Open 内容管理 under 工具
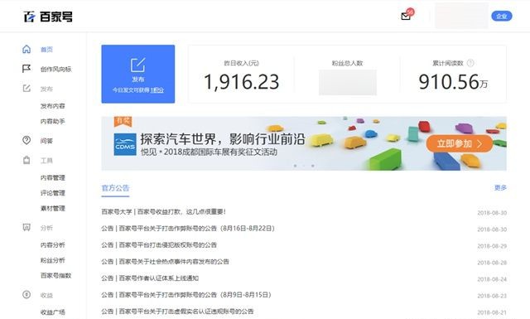The height and width of the screenshot is (319, 530). click(52, 177)
